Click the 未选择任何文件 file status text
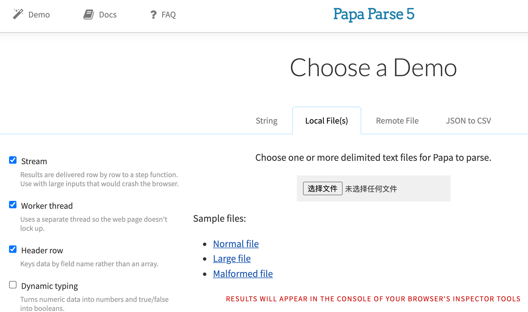 coord(371,189)
